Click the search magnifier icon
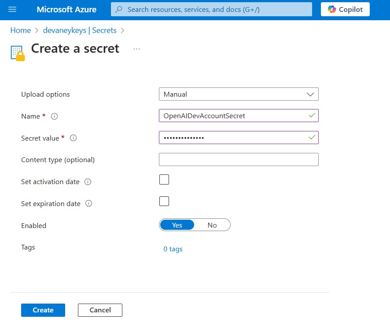This screenshot has height=326, width=390. pyautogui.click(x=119, y=9)
